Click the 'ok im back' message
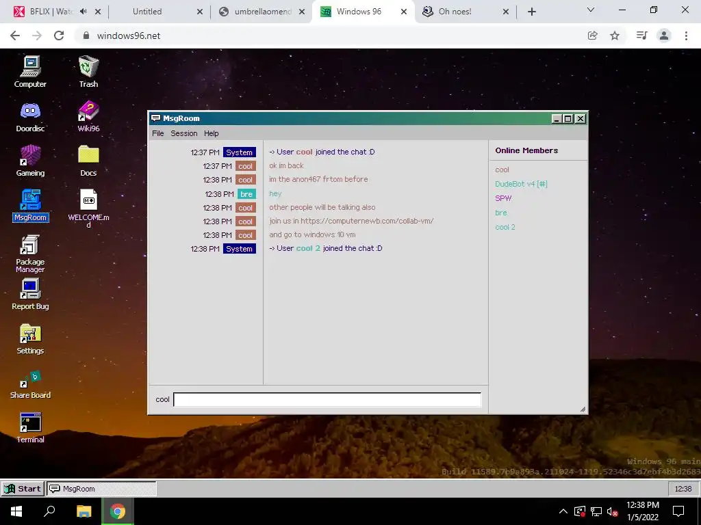 (x=286, y=165)
